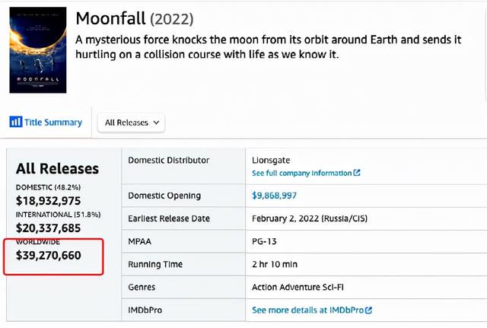This screenshot has height=328, width=487.
Task: Click the Action Adventure Sci-Fi genres text
Action: [298, 287]
